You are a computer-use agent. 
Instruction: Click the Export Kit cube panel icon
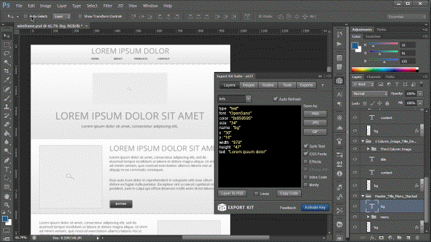pyautogui.click(x=339, y=81)
